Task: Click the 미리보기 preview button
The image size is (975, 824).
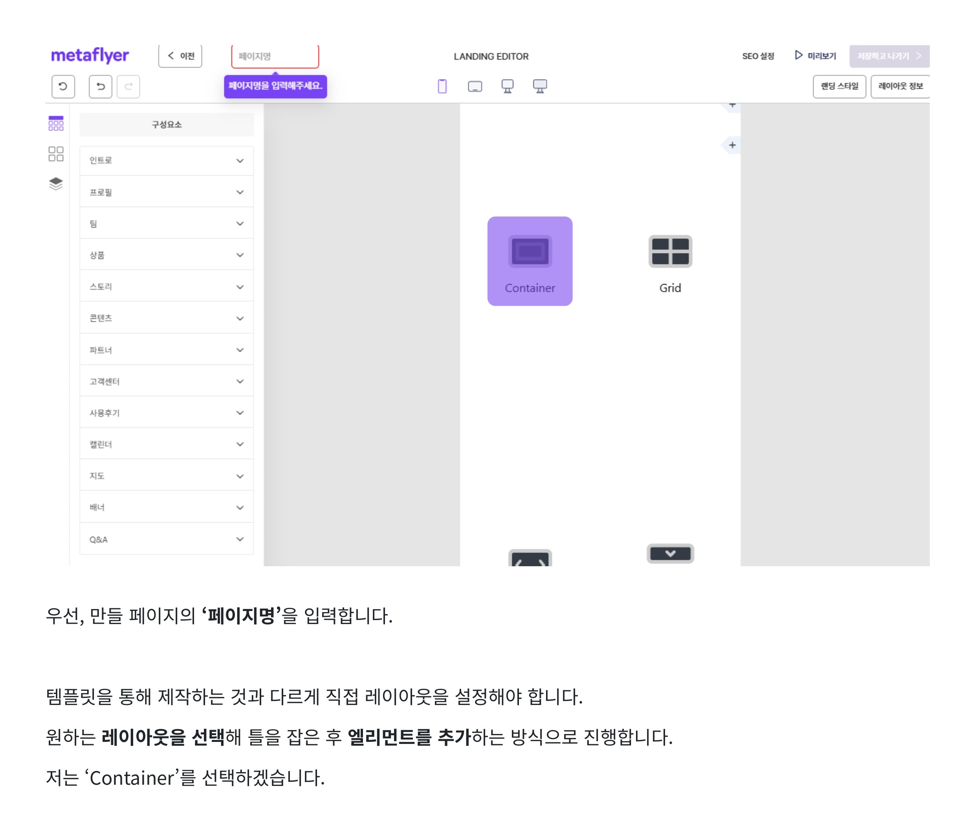Action: 815,56
